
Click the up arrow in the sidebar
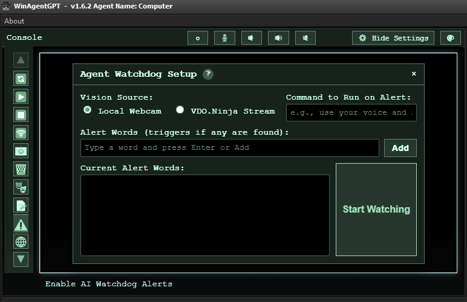pos(21,60)
